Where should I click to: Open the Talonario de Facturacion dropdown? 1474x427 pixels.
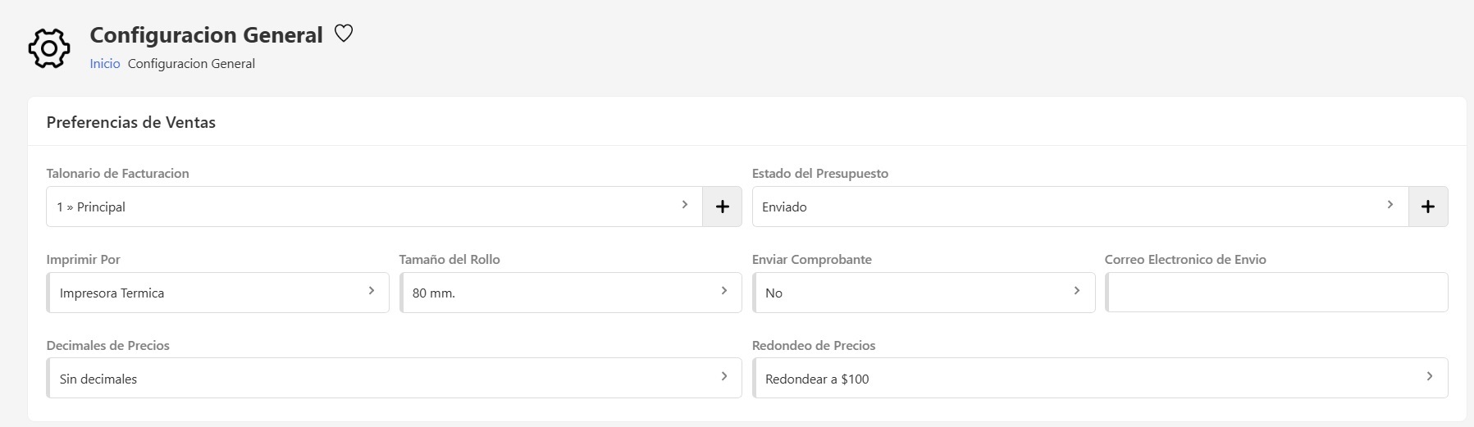374,207
